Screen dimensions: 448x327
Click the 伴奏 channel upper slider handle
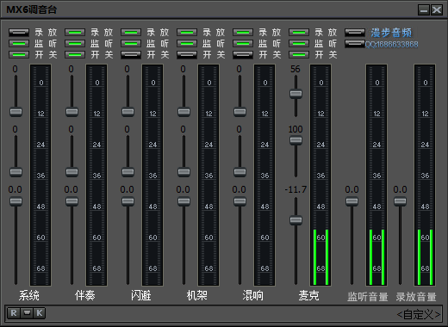(x=72, y=112)
